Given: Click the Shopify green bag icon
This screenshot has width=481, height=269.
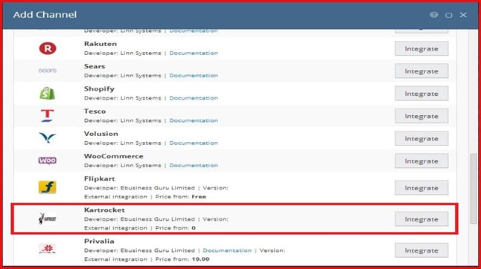Looking at the screenshot, I should [x=47, y=93].
